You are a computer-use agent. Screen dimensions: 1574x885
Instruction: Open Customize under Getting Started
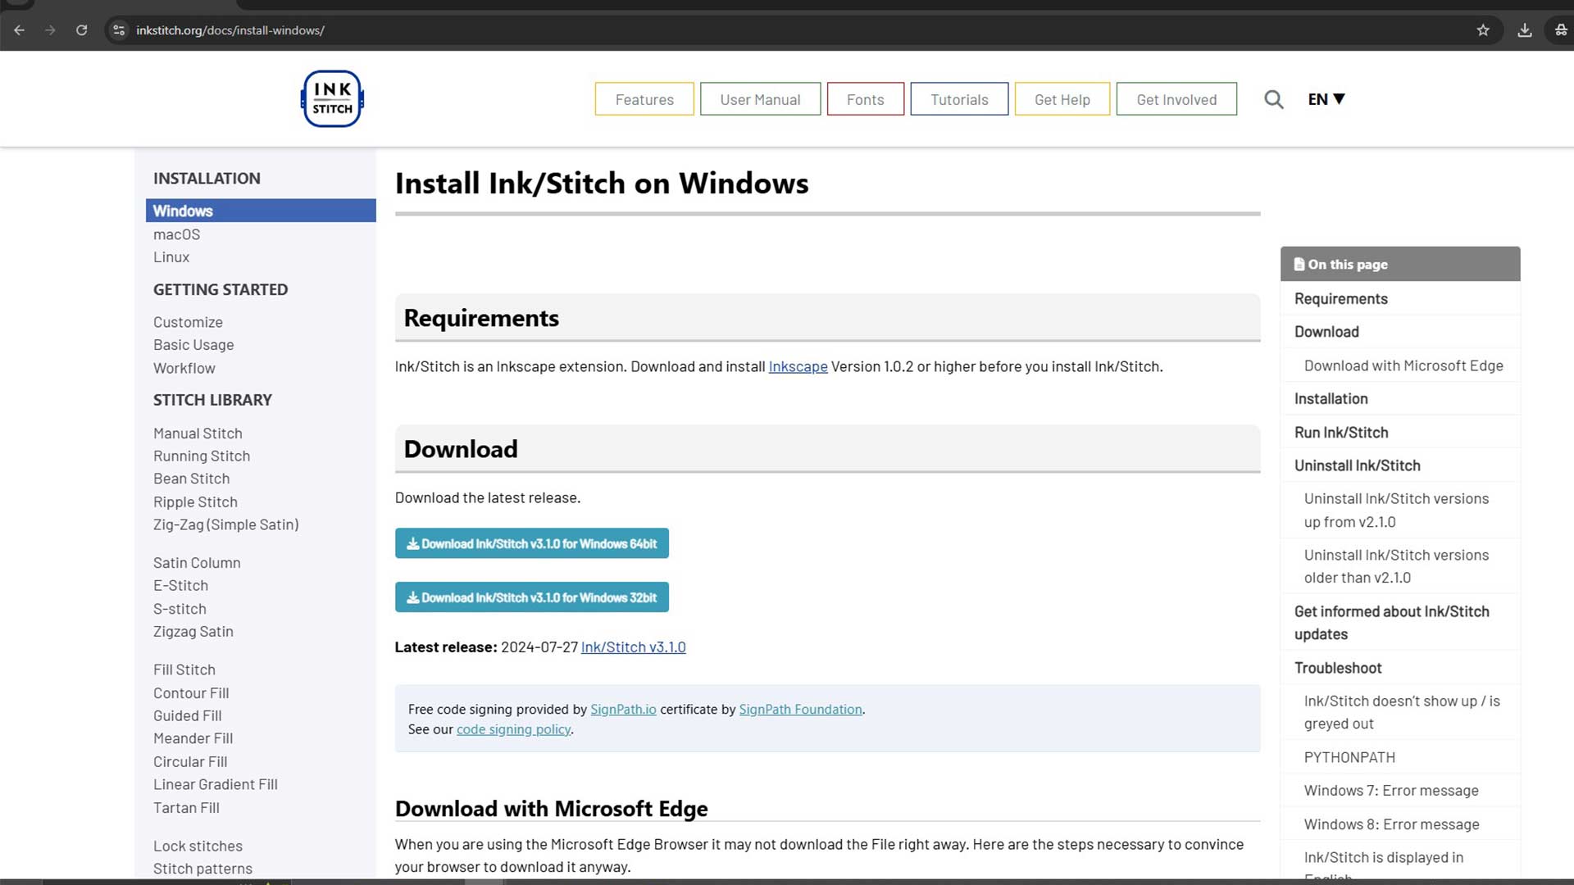click(x=188, y=322)
